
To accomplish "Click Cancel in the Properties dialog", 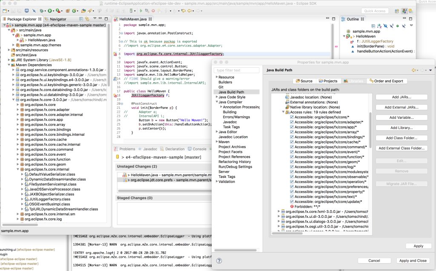I will tap(374, 260).
